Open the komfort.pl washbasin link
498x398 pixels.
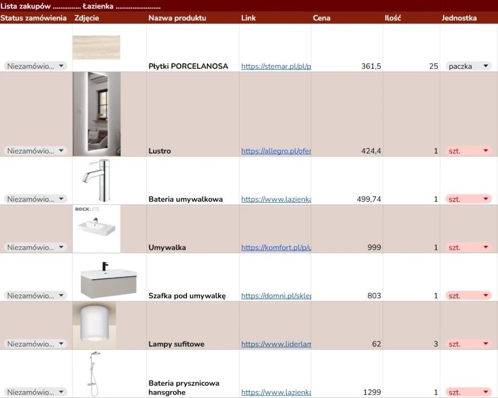point(276,247)
